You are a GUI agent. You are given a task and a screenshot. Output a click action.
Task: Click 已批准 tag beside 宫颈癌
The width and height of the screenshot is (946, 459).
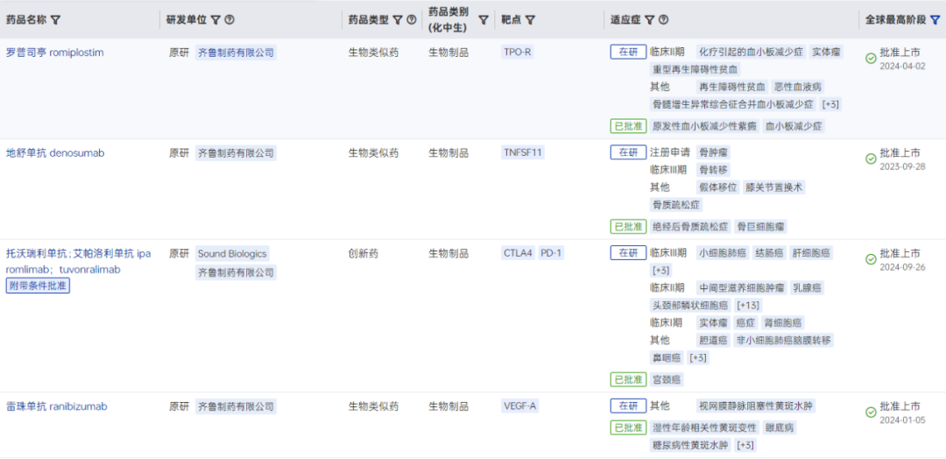pos(628,379)
